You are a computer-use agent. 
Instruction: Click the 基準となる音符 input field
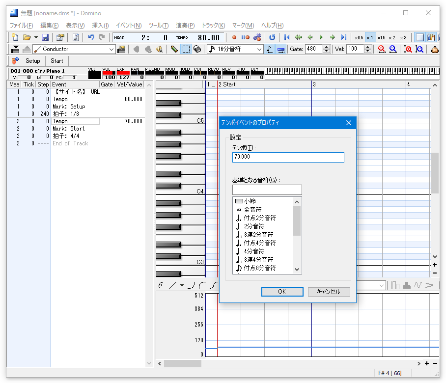[x=267, y=190]
